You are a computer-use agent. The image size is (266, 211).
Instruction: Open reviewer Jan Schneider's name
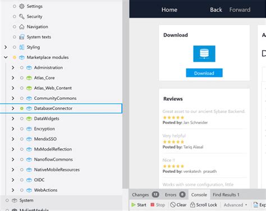tap(195, 123)
